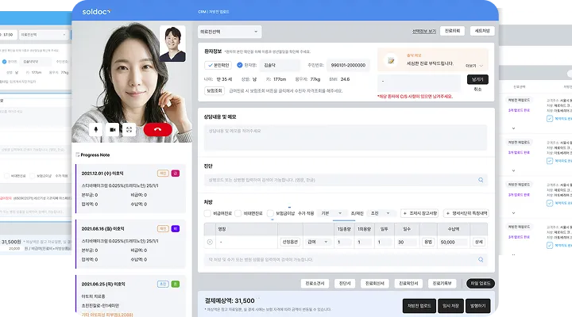The image size is (572, 317).
Task: Open the 2021.06.25 progress note card
Action: point(130,296)
